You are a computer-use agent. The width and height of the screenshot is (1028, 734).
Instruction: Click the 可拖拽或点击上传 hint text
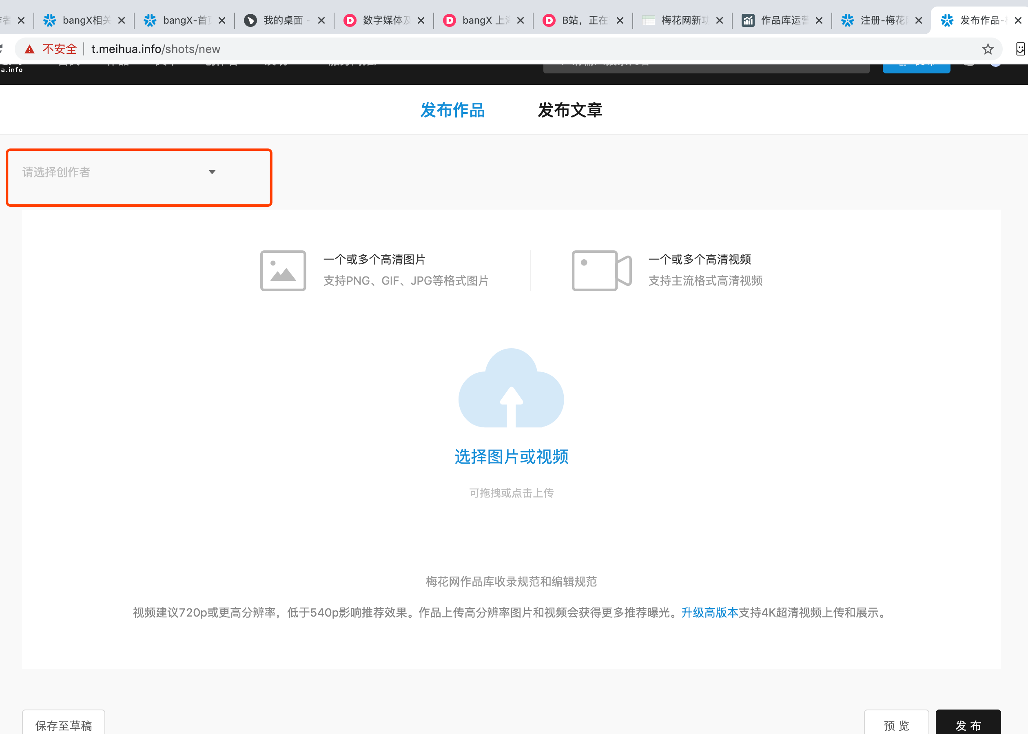pos(511,493)
